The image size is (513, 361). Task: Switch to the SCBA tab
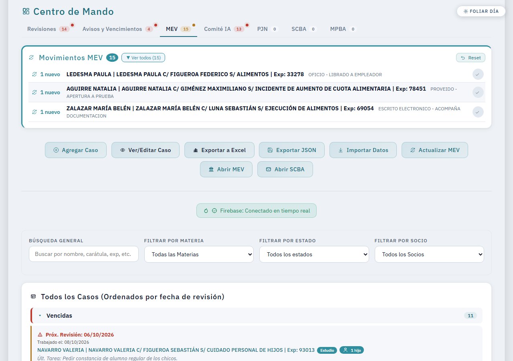304,29
